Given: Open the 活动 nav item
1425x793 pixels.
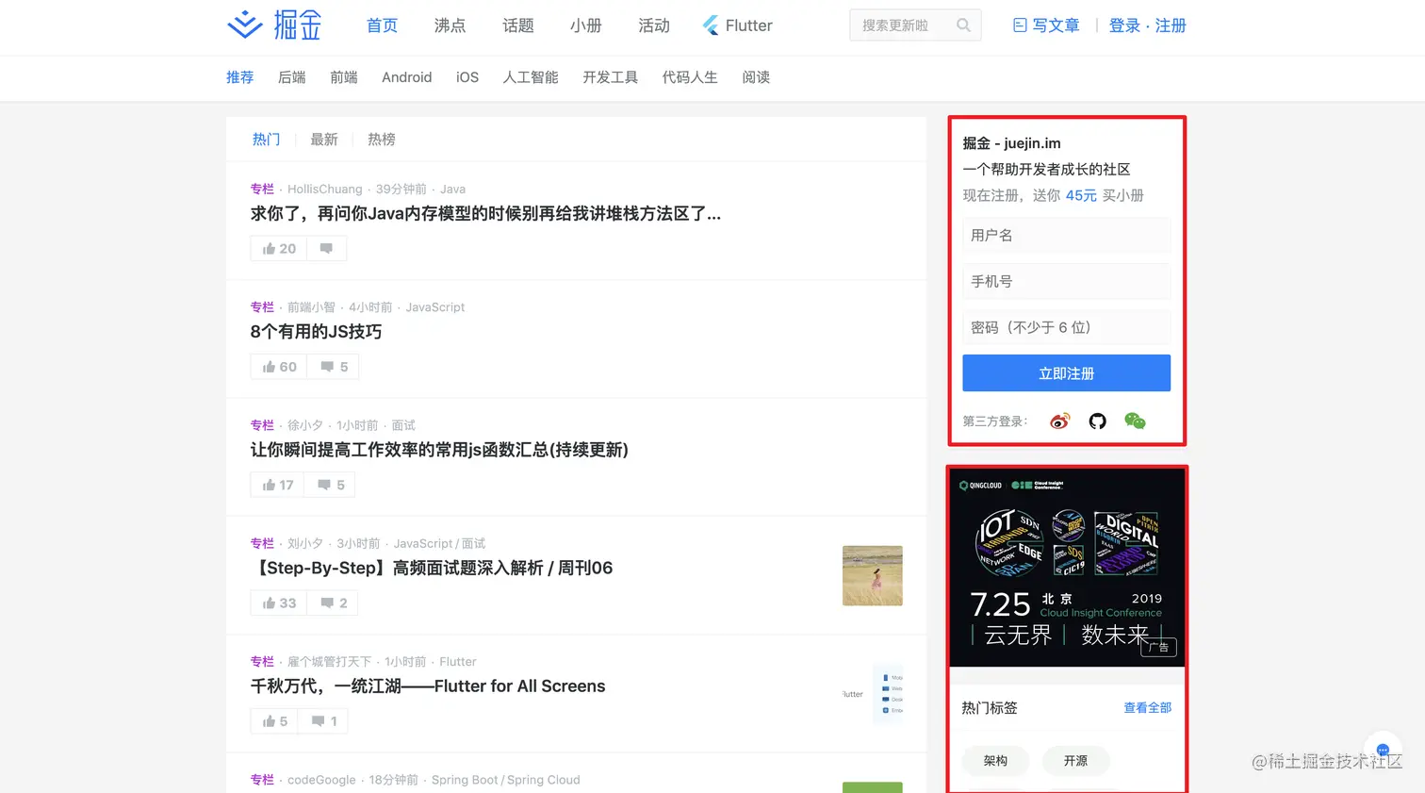Looking at the screenshot, I should point(653,25).
